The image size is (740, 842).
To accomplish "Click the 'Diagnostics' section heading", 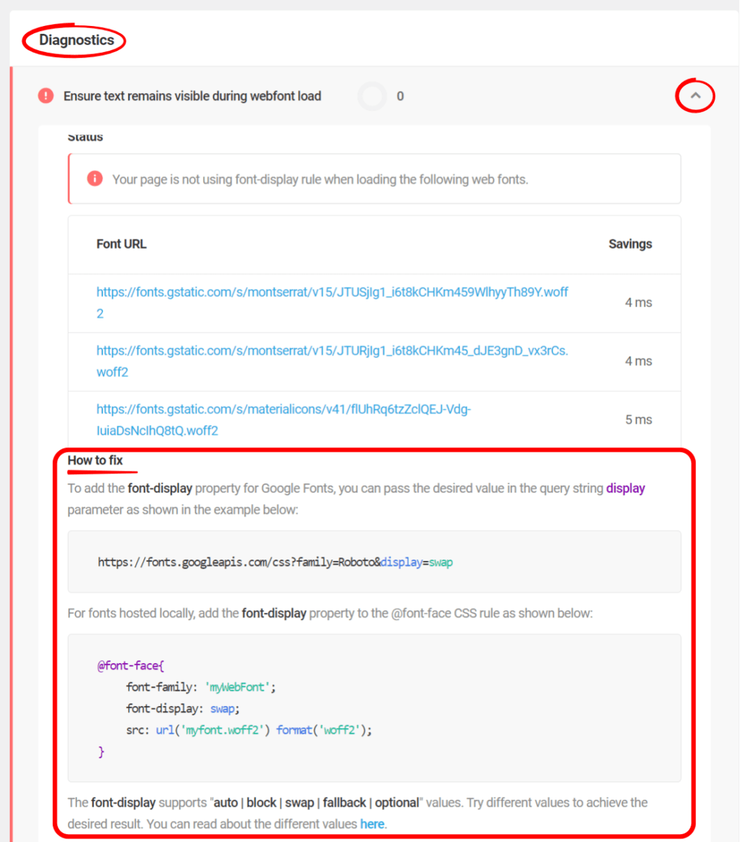I will click(x=76, y=39).
